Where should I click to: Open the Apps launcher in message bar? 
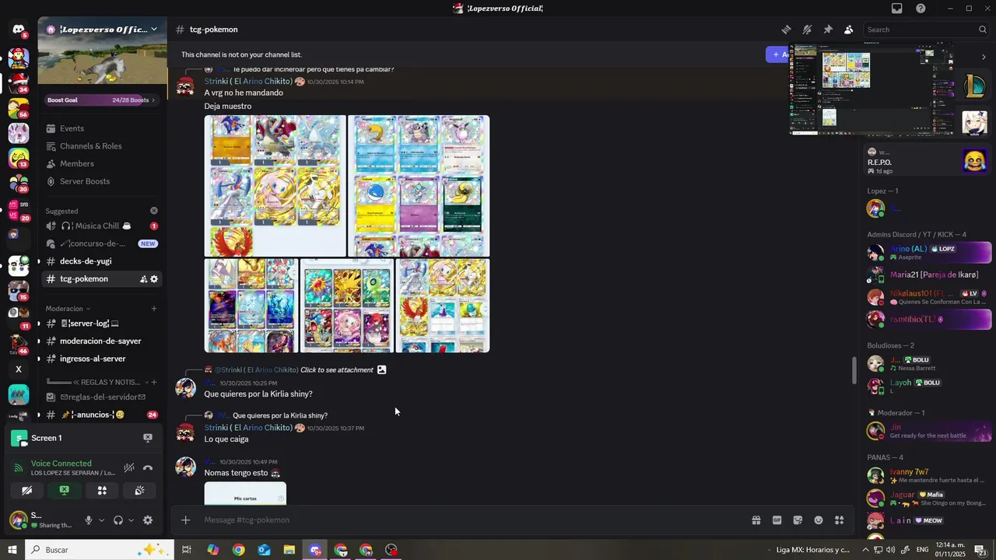pyautogui.click(x=839, y=520)
